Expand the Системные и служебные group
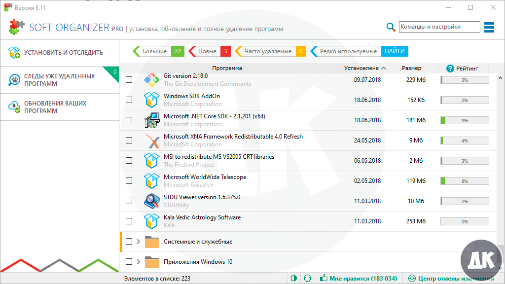Image resolution: width=505 pixels, height=284 pixels. coord(139,242)
